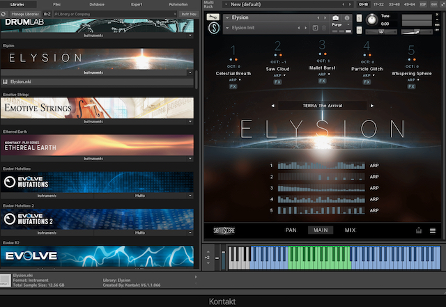
Task: Click the Library or Company search field
Action: [x=114, y=14]
